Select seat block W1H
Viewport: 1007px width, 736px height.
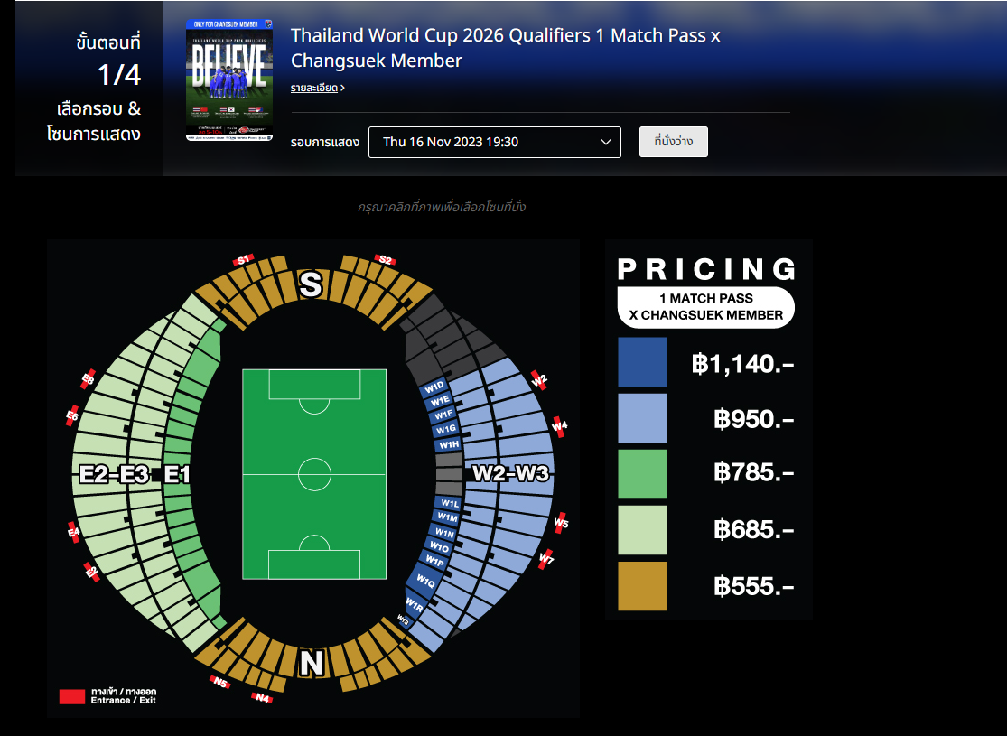[x=449, y=444]
